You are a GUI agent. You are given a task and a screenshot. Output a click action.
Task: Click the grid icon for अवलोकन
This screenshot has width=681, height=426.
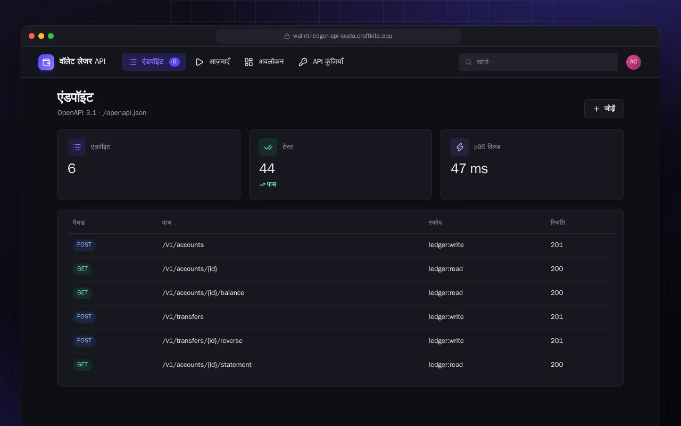pos(248,62)
